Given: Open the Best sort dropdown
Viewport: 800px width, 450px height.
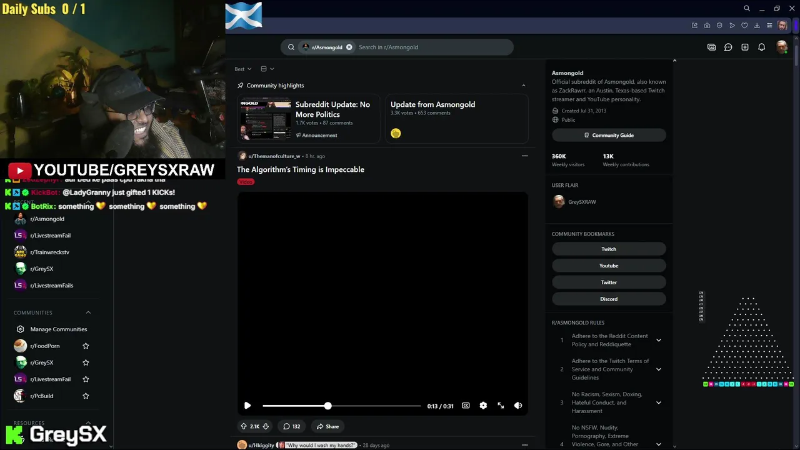Looking at the screenshot, I should [x=243, y=69].
